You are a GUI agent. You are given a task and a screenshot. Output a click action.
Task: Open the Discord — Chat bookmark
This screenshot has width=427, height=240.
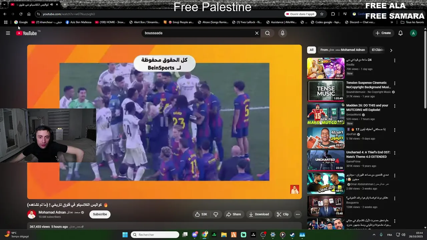pyautogui.click(x=360, y=22)
